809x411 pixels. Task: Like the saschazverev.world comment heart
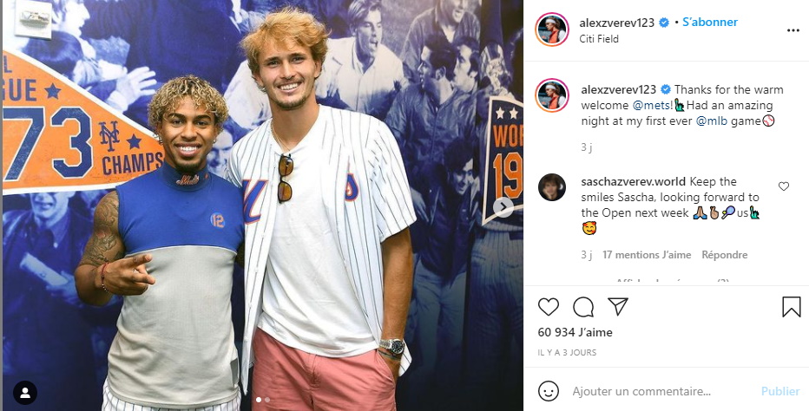coord(783,186)
